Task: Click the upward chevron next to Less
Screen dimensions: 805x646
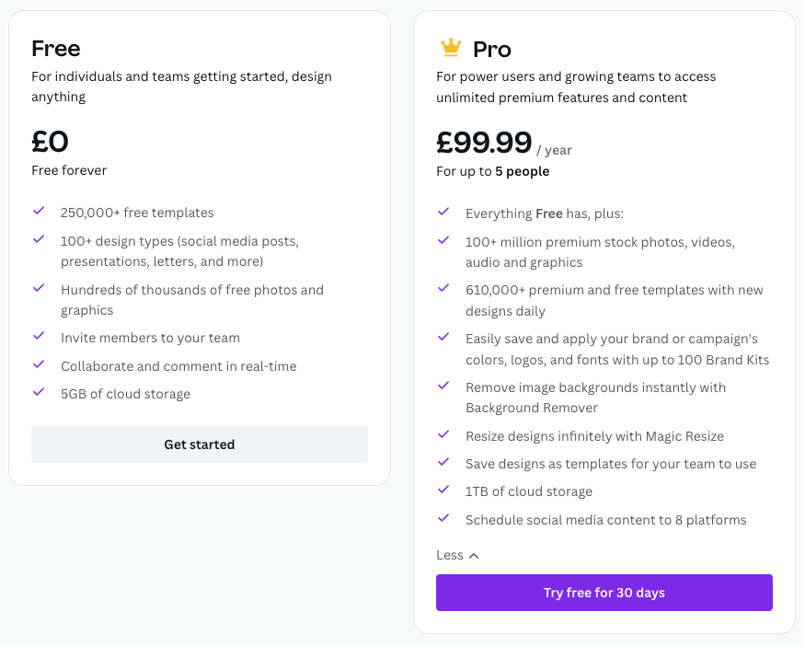Action: tap(473, 555)
